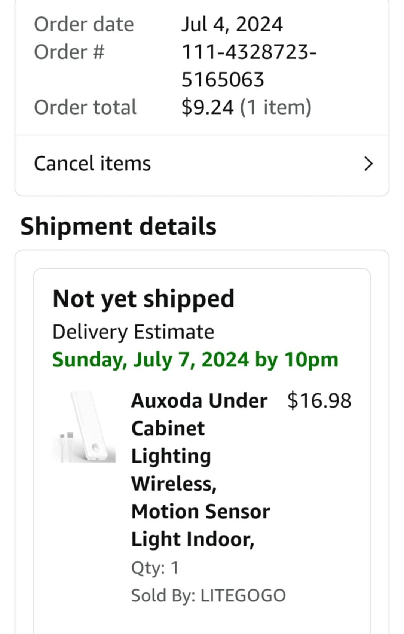404x634 pixels.
Task: Tap the Qty: 1 quantity text
Action: pos(155,568)
